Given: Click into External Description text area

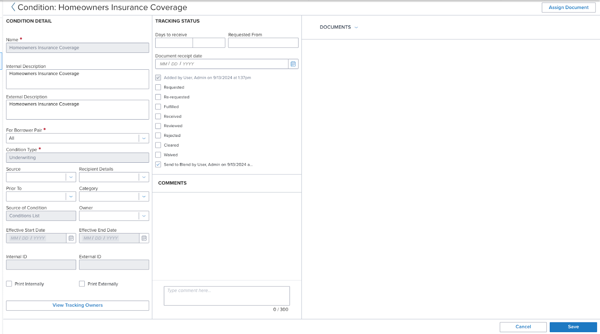Looking at the screenshot, I should pos(78,110).
